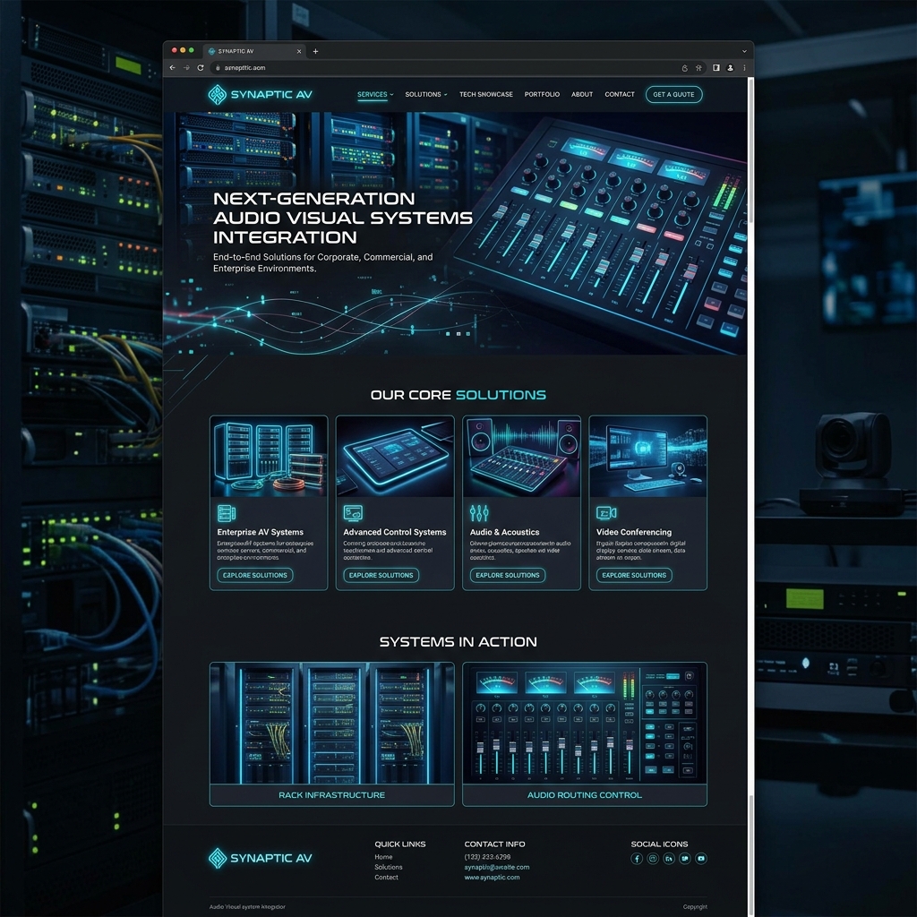Open the Instagram social icon in footer
The height and width of the screenshot is (917, 917).
653,859
